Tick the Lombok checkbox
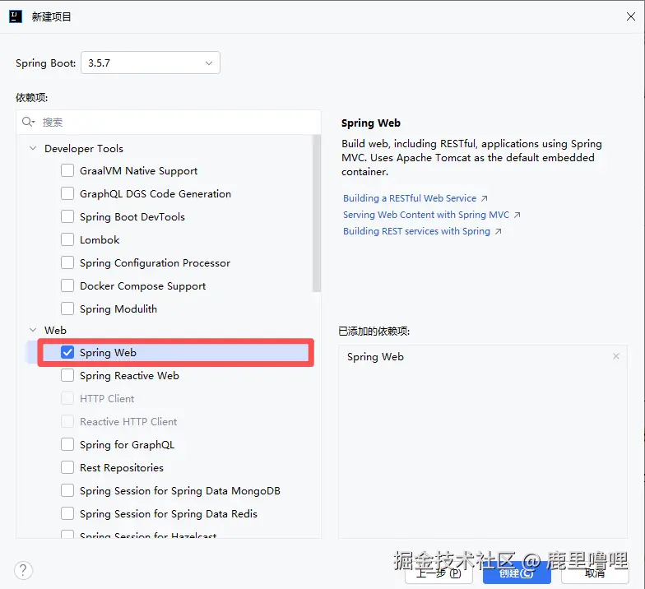This screenshot has height=589, width=645. pyautogui.click(x=67, y=239)
